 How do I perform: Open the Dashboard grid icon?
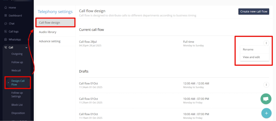click(x=6, y=16)
